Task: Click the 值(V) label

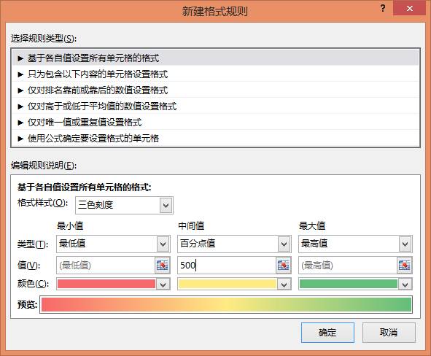Action: tap(28, 266)
